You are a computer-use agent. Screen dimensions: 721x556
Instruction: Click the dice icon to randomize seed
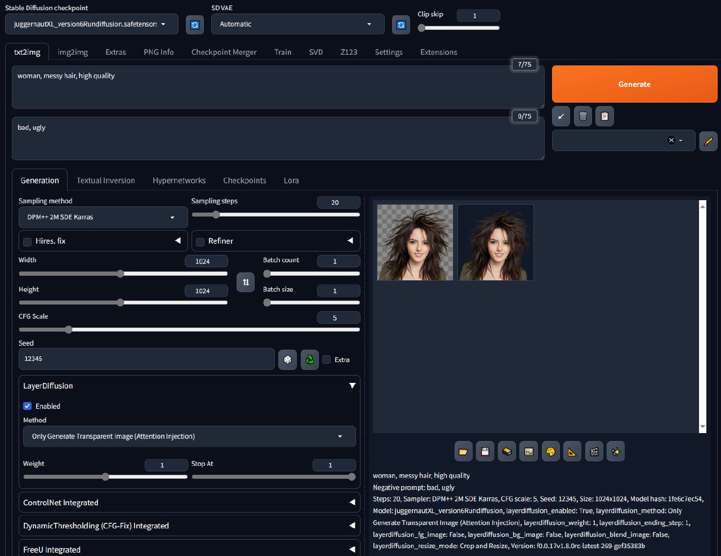click(x=287, y=359)
